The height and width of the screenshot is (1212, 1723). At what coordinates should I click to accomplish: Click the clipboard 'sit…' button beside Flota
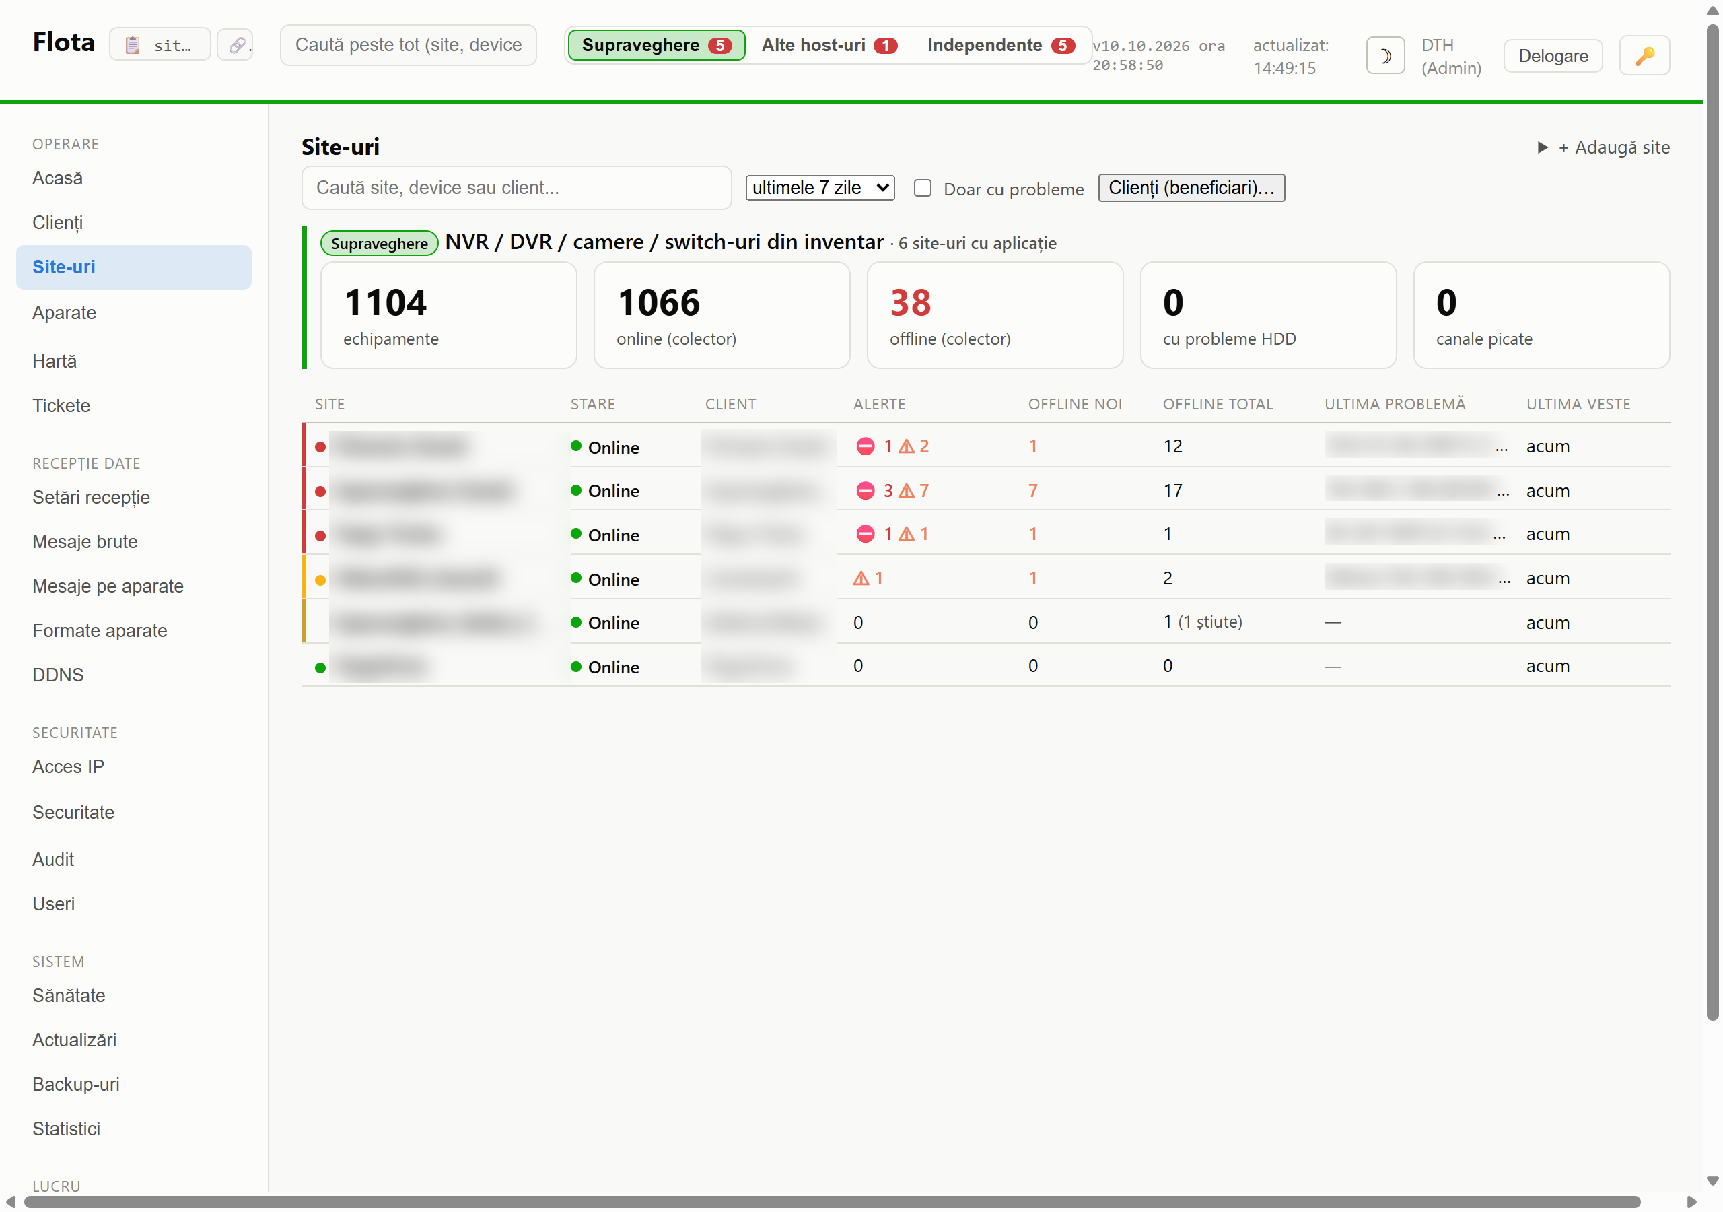coord(160,45)
